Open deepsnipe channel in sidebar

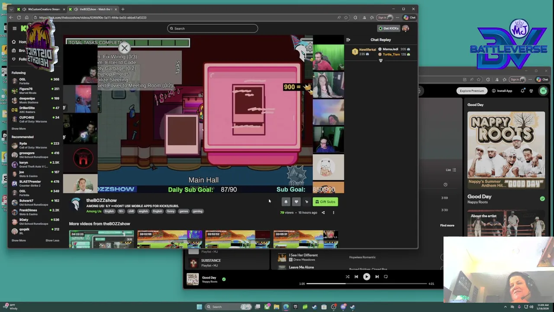[x=35, y=100]
